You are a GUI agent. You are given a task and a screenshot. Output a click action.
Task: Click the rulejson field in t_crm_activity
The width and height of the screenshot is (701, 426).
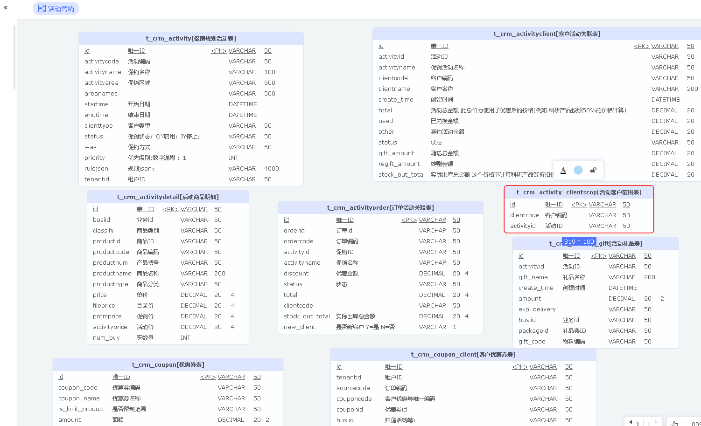coord(97,169)
